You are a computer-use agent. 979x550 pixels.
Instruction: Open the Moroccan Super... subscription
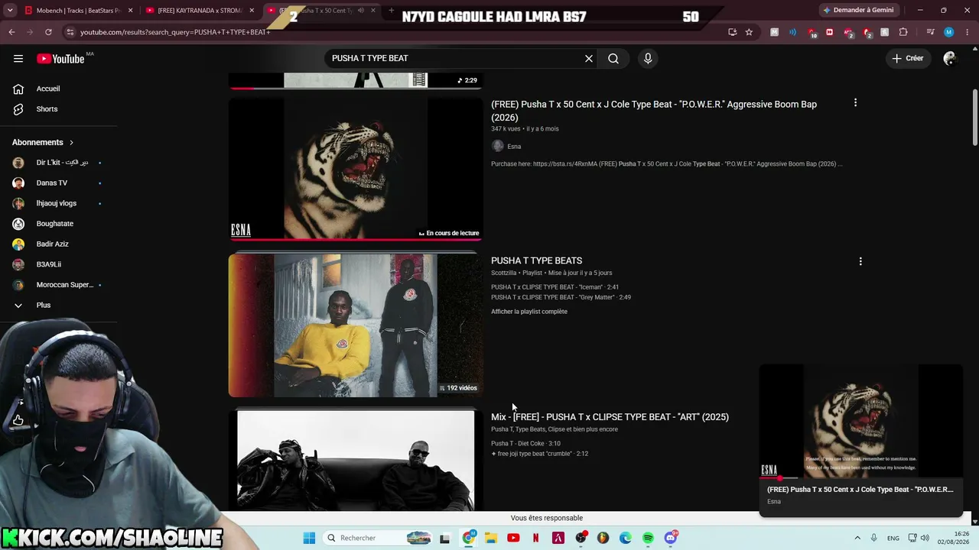tap(59, 285)
